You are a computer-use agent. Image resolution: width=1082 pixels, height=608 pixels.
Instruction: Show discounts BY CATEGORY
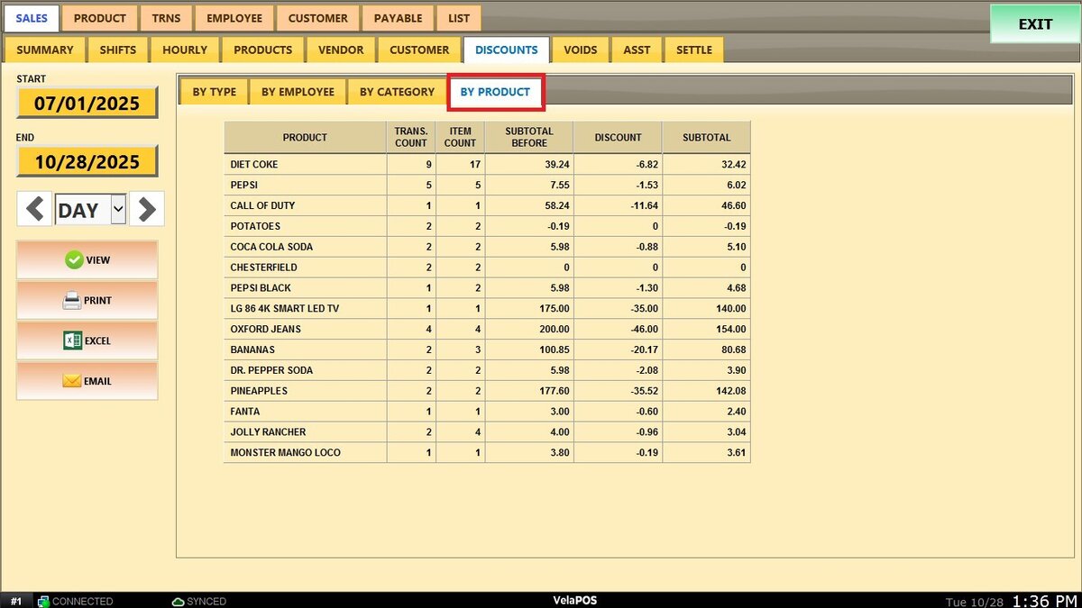[397, 92]
